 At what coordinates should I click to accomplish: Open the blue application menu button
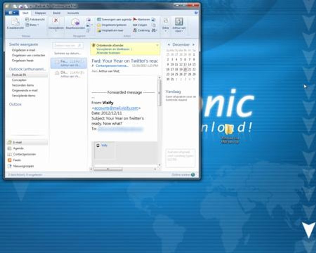pyautogui.click(x=12, y=13)
